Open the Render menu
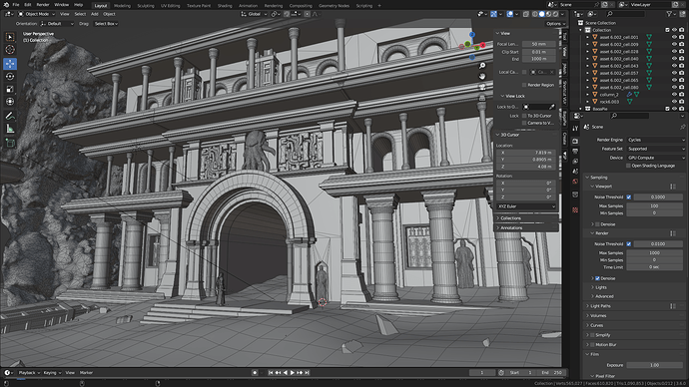 (43, 5)
